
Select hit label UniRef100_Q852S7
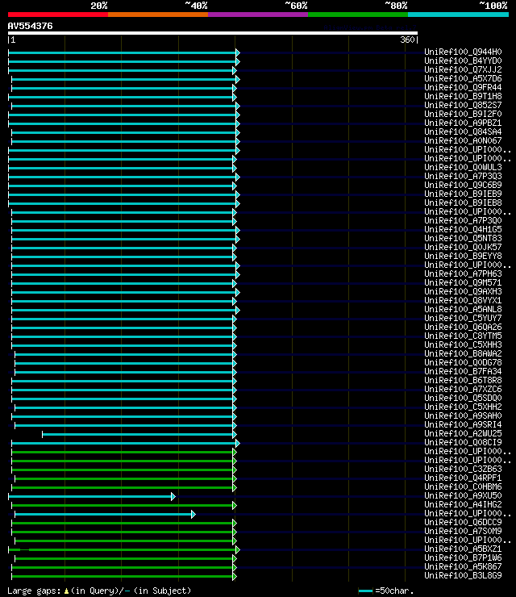(x=463, y=105)
